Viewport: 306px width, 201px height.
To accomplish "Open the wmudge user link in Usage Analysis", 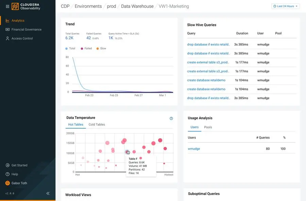I will [194, 149].
